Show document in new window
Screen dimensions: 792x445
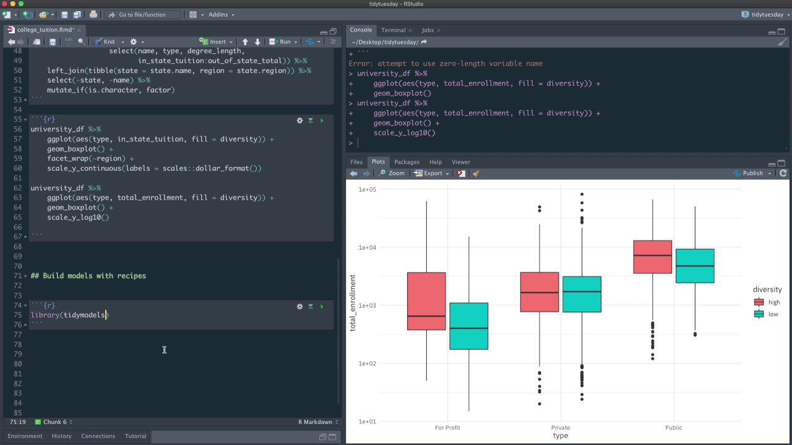tap(37, 42)
